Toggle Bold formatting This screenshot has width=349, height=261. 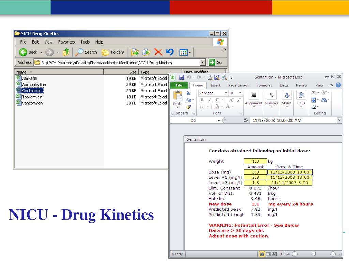pos(202,100)
